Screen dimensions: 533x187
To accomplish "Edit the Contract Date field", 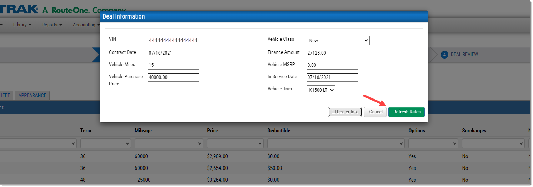I will [x=174, y=53].
